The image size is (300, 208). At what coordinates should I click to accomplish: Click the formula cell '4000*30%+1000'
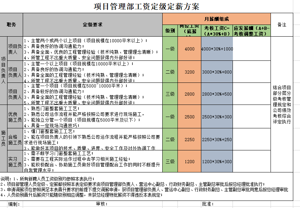pyautogui.click(x=217, y=49)
